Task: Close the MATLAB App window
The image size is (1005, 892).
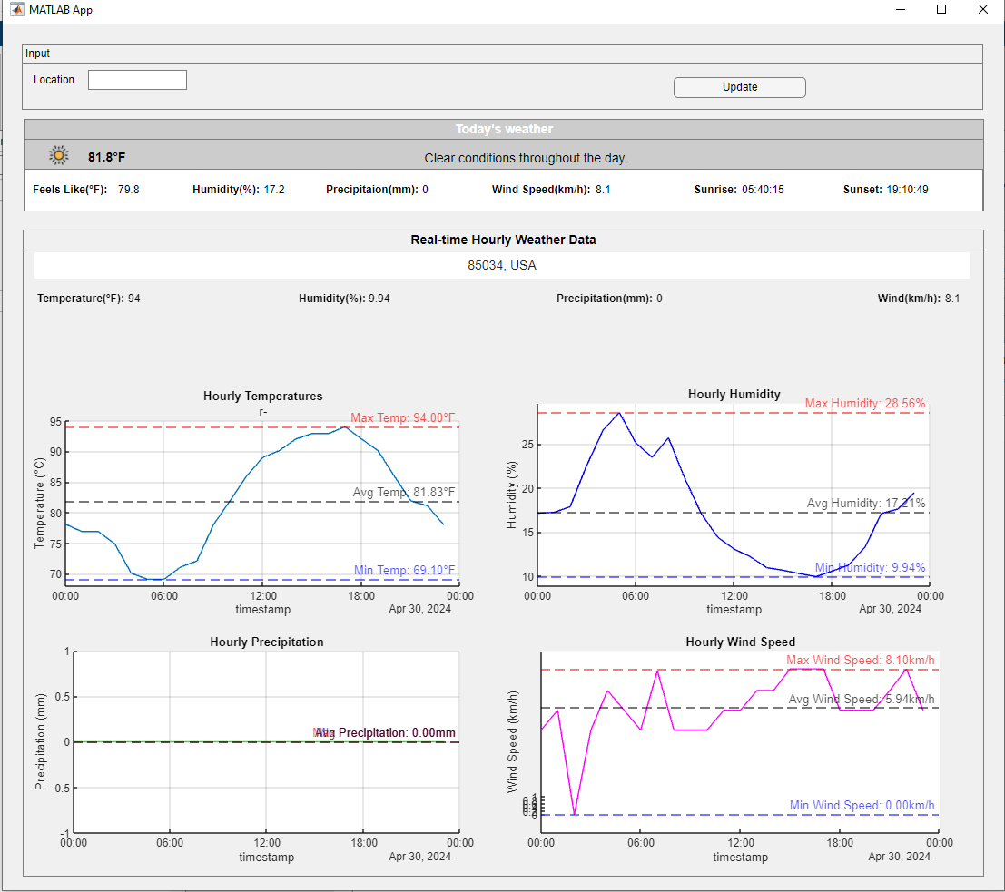Action: 982,10
